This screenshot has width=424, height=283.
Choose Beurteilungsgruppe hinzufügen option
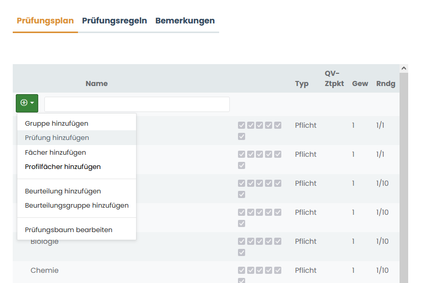(x=76, y=205)
